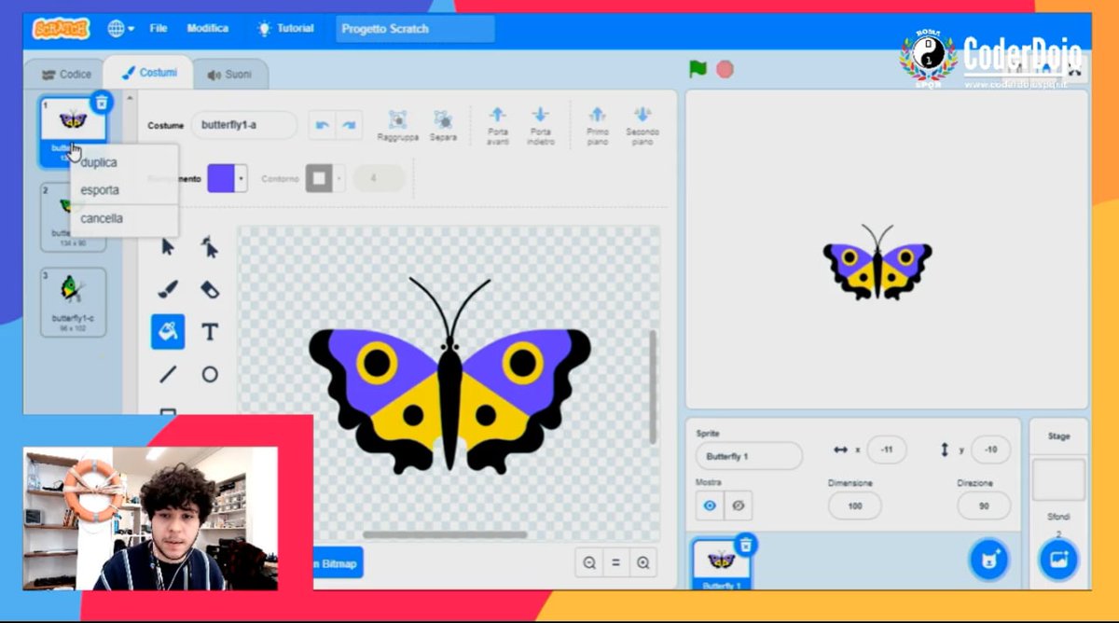Click the Progetto Scratch title field

(415, 29)
